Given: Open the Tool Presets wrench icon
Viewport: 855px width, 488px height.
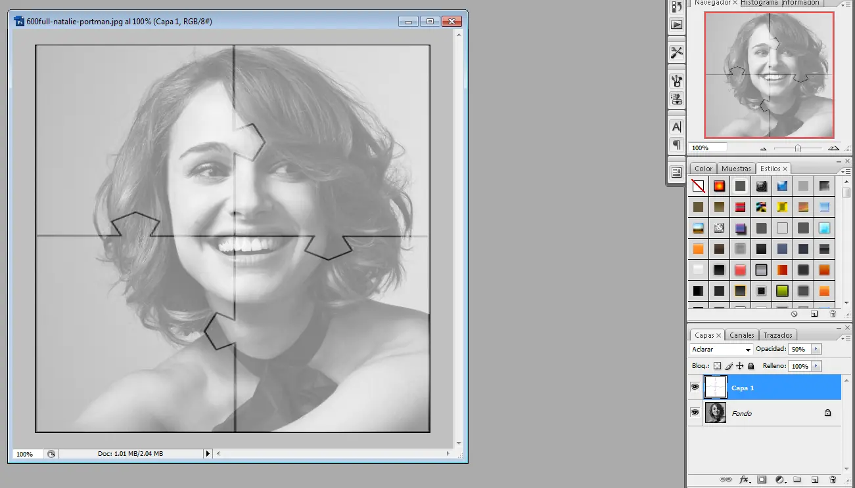Looking at the screenshot, I should pyautogui.click(x=676, y=52).
